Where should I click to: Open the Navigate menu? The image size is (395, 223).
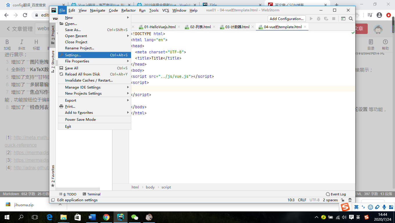98,10
